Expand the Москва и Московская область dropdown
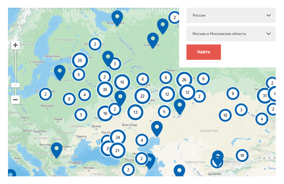This screenshot has height=184, width=284. (231, 34)
